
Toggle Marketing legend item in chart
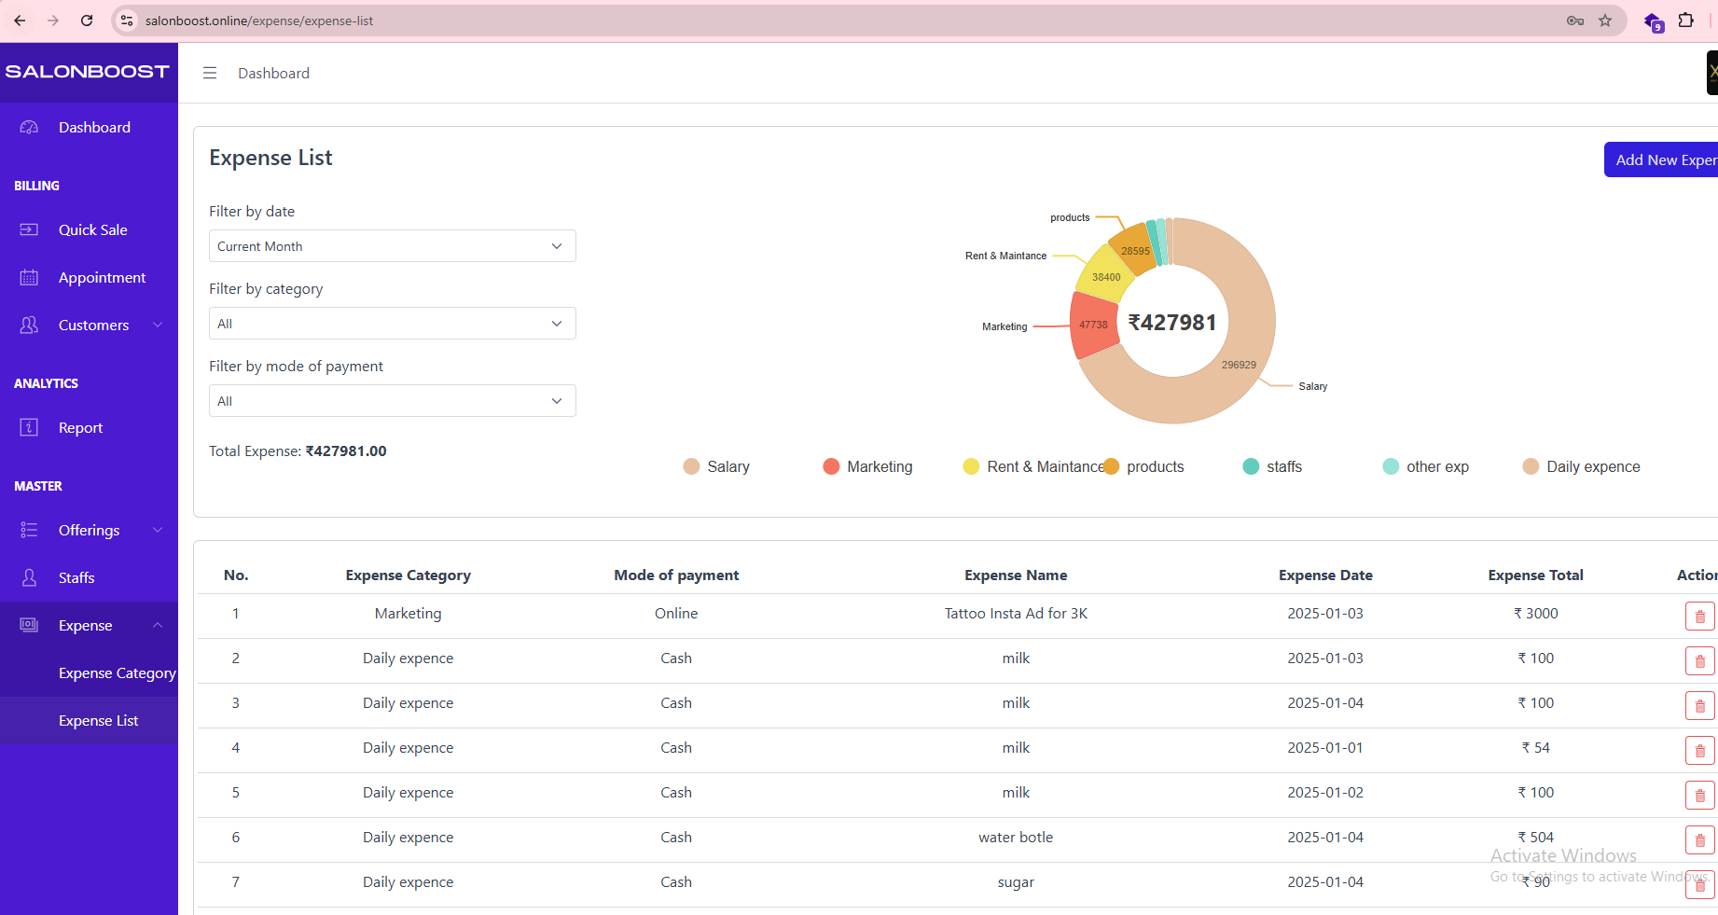867,466
